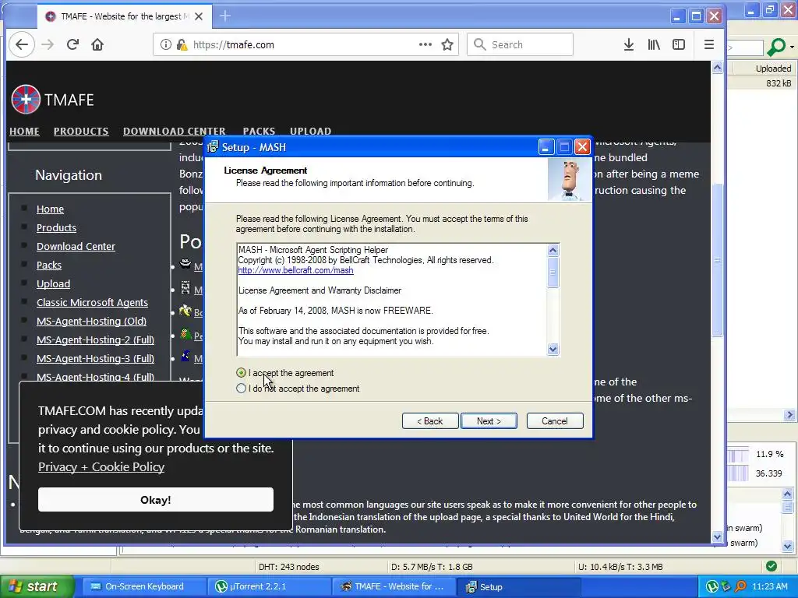This screenshot has height=598, width=798.
Task: Open DOWNLOAD CENTER in top menu
Action: (174, 131)
